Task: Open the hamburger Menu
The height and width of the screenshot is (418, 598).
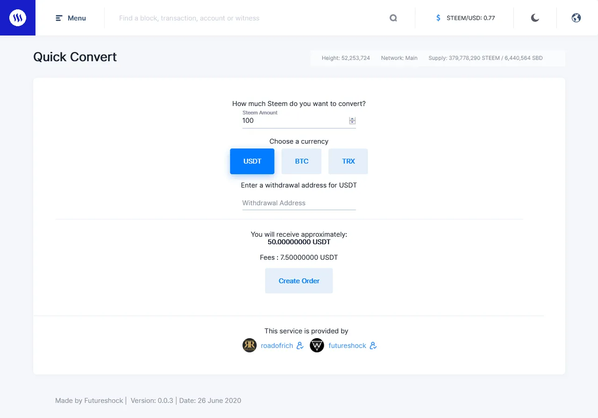Action: (71, 18)
